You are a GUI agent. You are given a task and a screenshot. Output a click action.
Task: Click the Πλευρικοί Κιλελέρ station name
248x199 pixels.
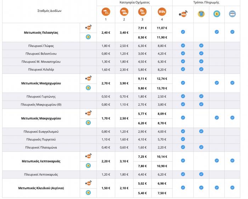click(x=41, y=70)
